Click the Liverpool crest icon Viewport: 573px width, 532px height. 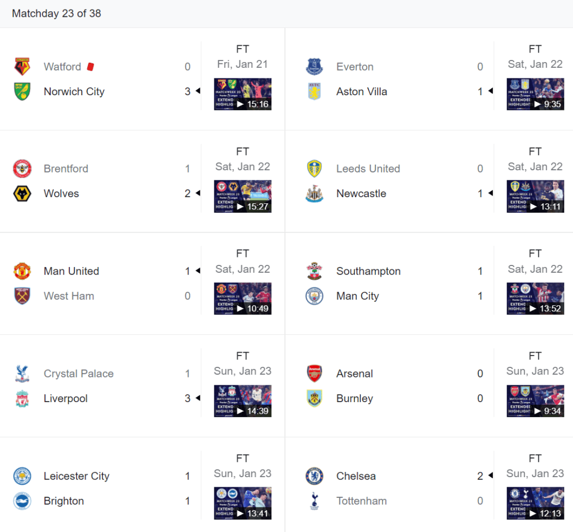[x=22, y=399]
